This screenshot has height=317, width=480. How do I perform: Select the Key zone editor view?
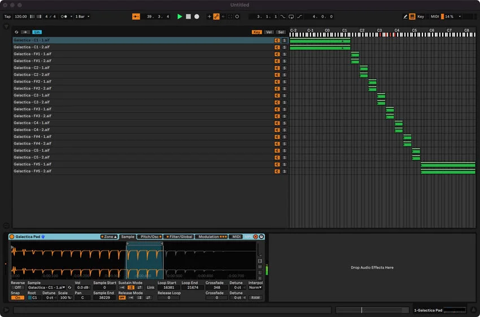[x=256, y=32]
